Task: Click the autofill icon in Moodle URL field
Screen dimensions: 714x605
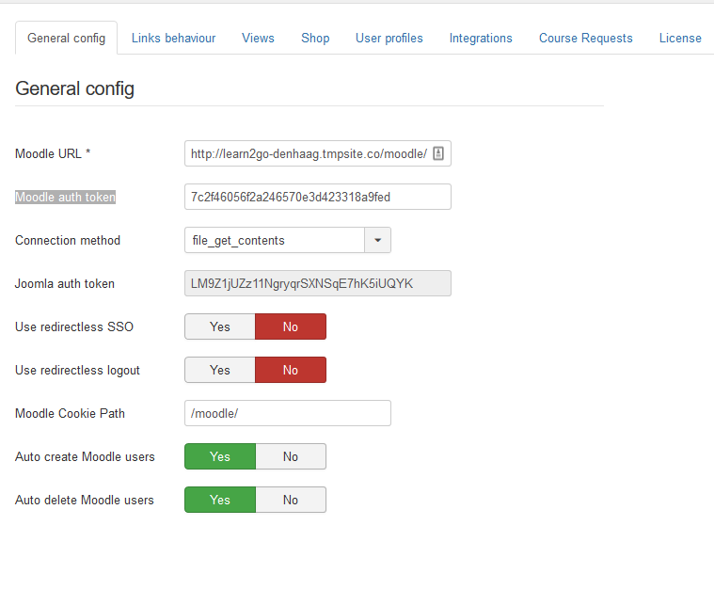Action: coord(438,153)
